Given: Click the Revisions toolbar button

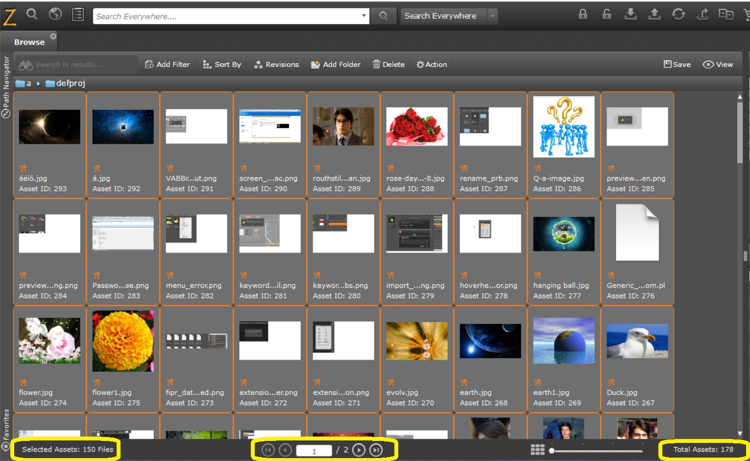Looking at the screenshot, I should point(276,65).
